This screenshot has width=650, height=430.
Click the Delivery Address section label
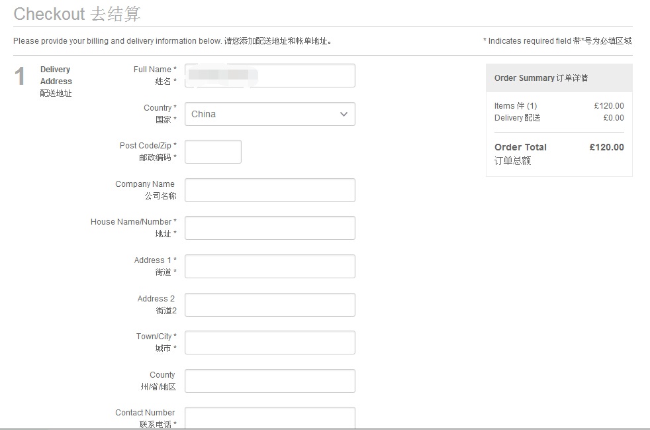coord(56,81)
